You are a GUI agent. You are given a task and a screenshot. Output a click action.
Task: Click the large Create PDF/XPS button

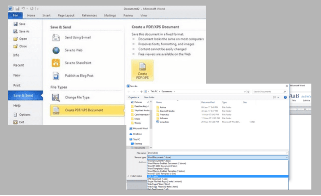pos(142,70)
